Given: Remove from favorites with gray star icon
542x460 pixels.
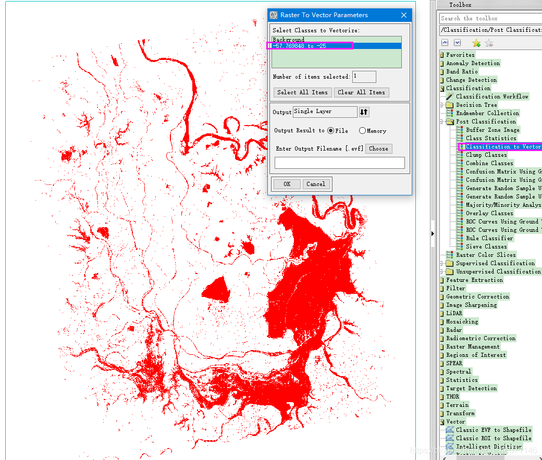Looking at the screenshot, I should point(489,43).
